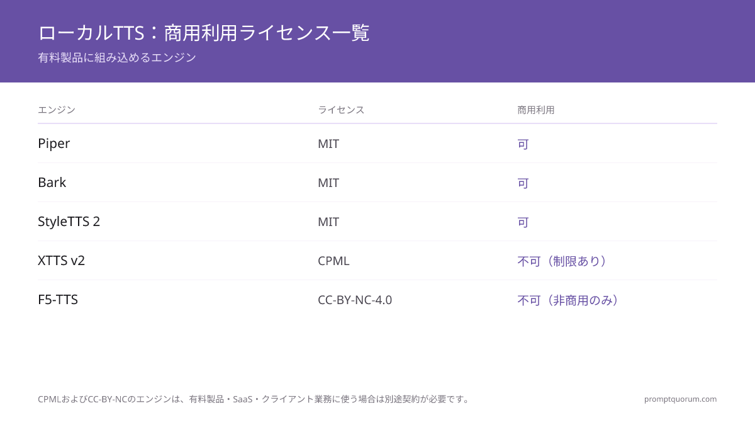
Task: Click the MIT license cell for Piper
Action: [x=328, y=144]
